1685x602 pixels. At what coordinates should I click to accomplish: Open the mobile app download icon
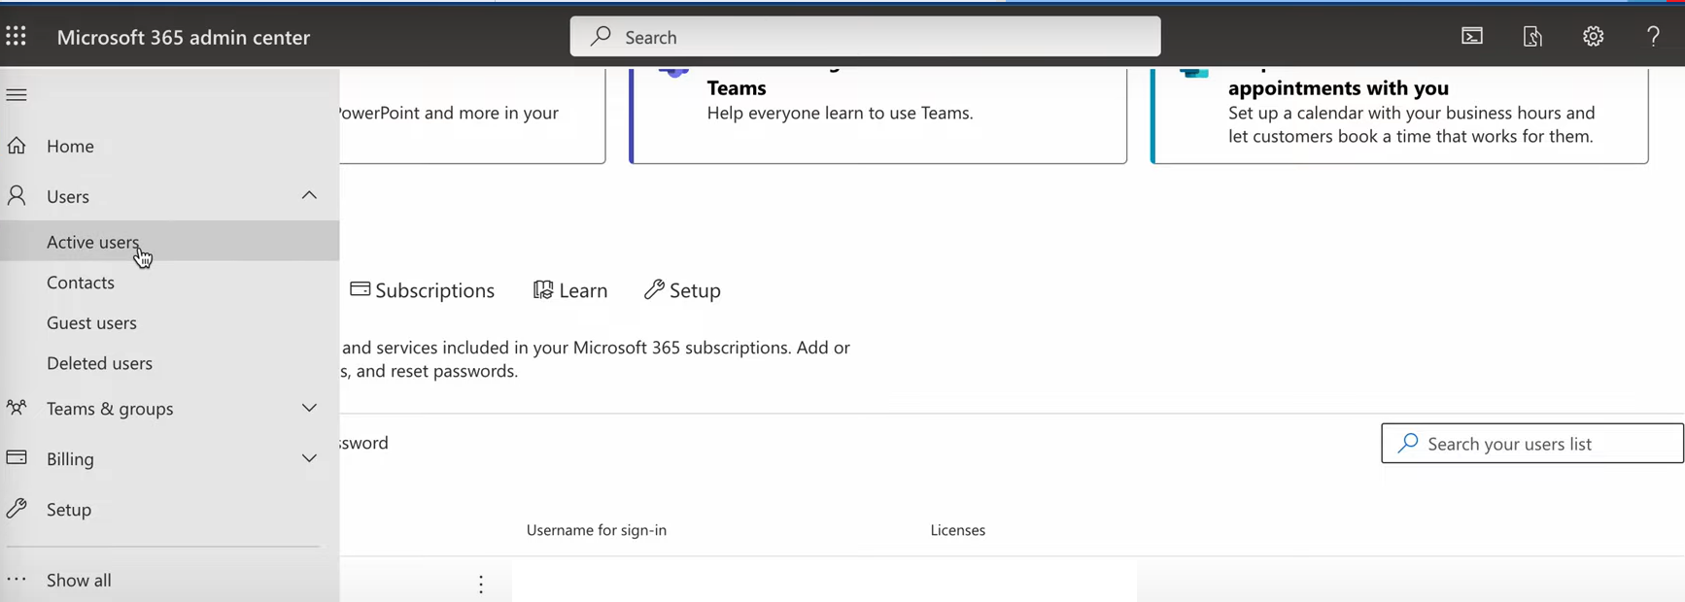click(1532, 37)
